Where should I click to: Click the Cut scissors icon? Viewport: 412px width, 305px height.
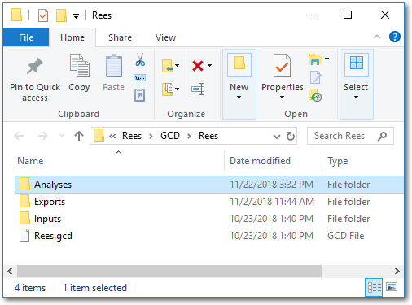pyautogui.click(x=140, y=60)
